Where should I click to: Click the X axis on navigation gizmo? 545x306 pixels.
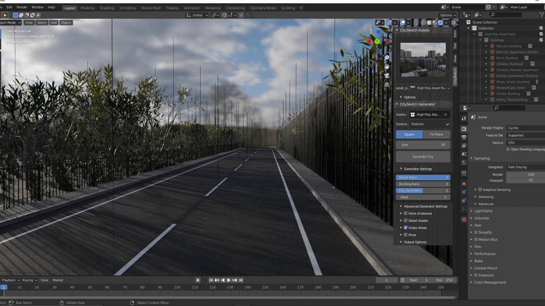coord(369,41)
